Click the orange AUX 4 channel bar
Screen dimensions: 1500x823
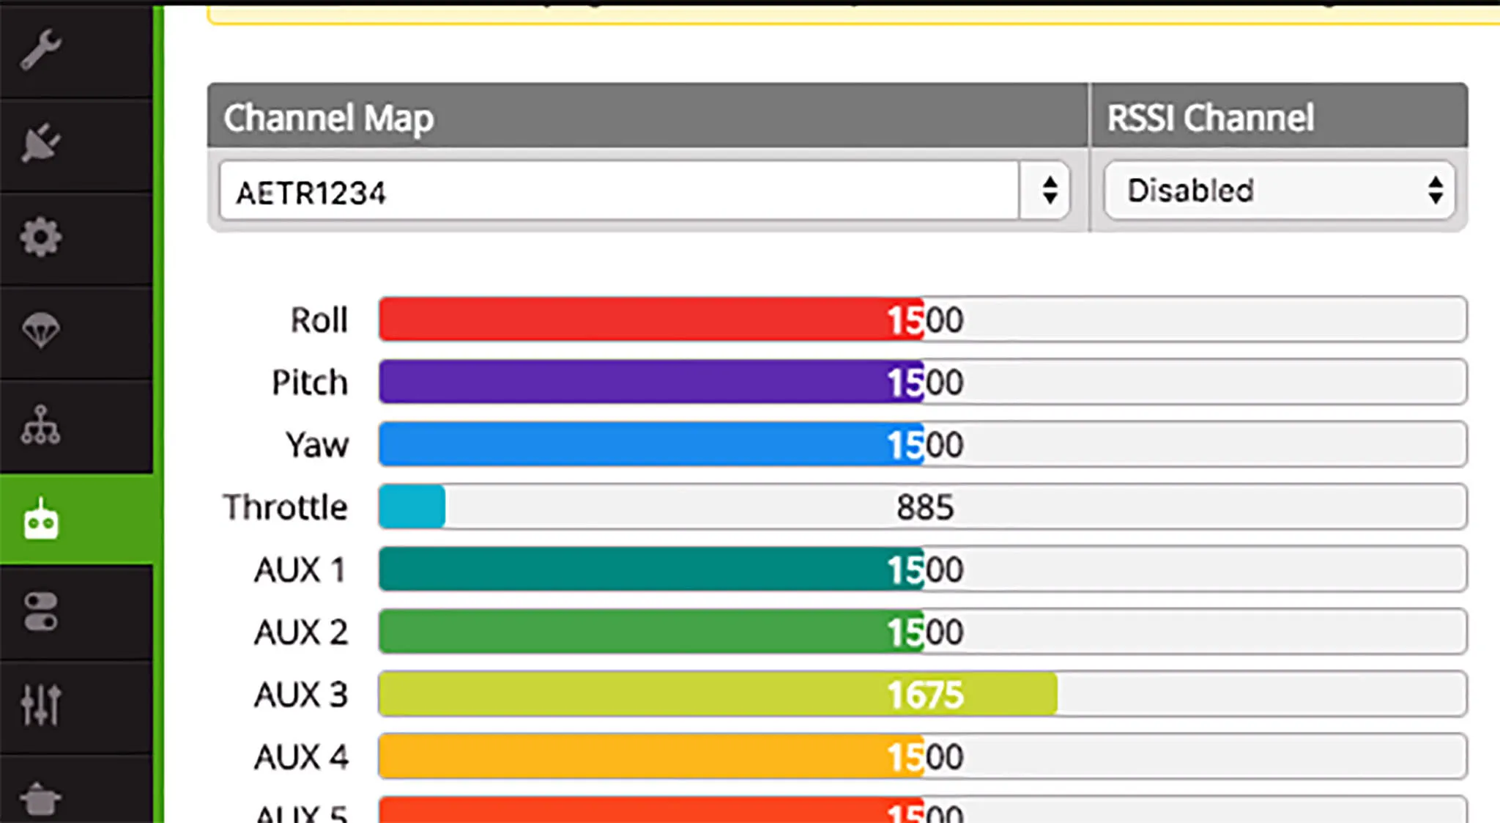pos(923,756)
